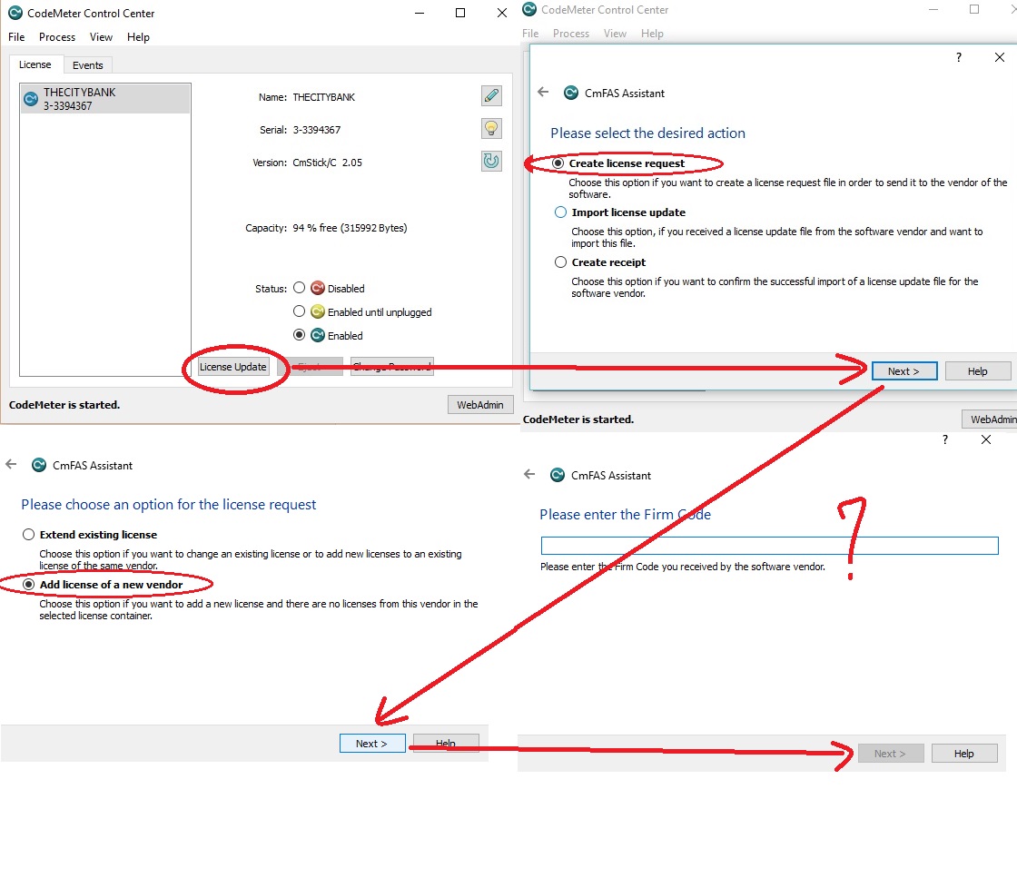Choose Add license of a new vendor
Viewport: 1017px width, 888px height.
[28, 584]
